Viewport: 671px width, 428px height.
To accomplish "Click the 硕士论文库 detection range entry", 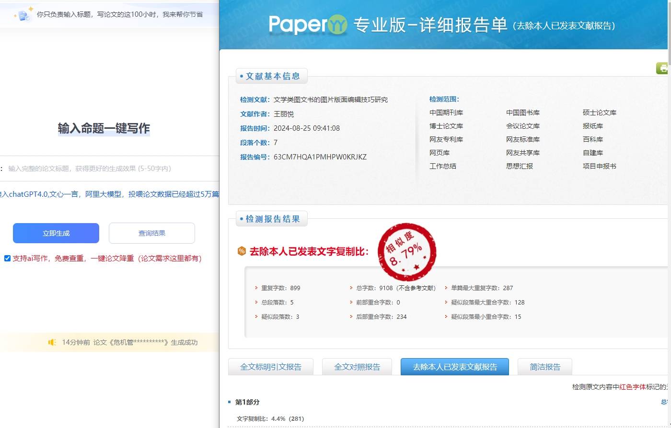I will click(x=600, y=113).
